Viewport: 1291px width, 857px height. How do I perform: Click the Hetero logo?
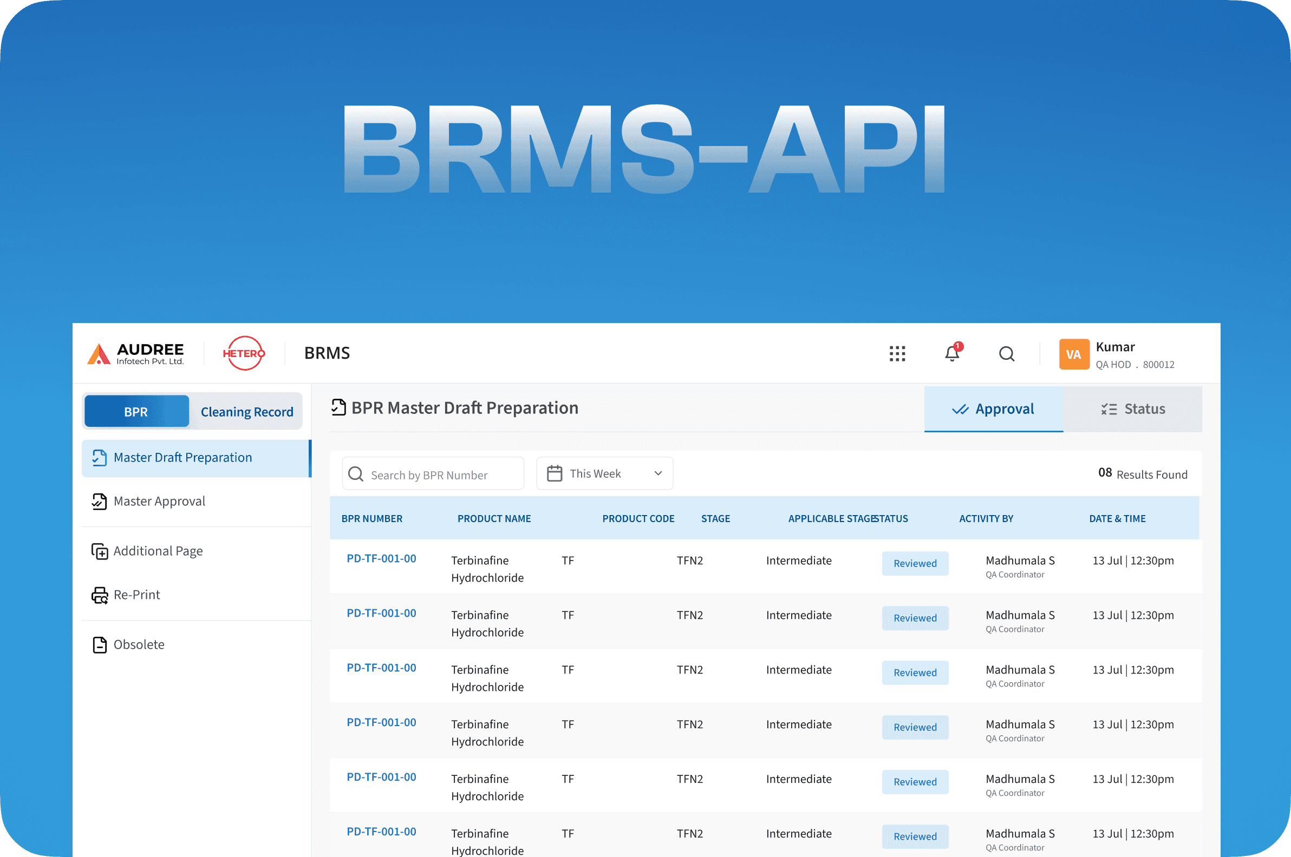(244, 353)
